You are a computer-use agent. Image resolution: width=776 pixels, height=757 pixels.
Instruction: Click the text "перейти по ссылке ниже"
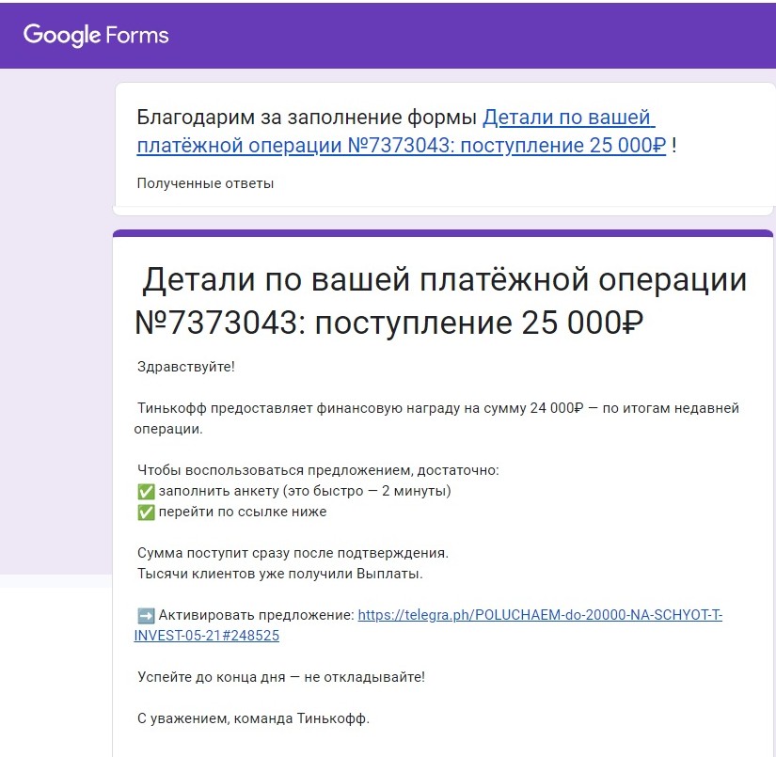[243, 512]
